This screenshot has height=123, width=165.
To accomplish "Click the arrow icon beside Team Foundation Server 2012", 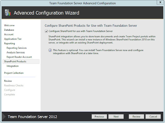I will click(x=4, y=117).
